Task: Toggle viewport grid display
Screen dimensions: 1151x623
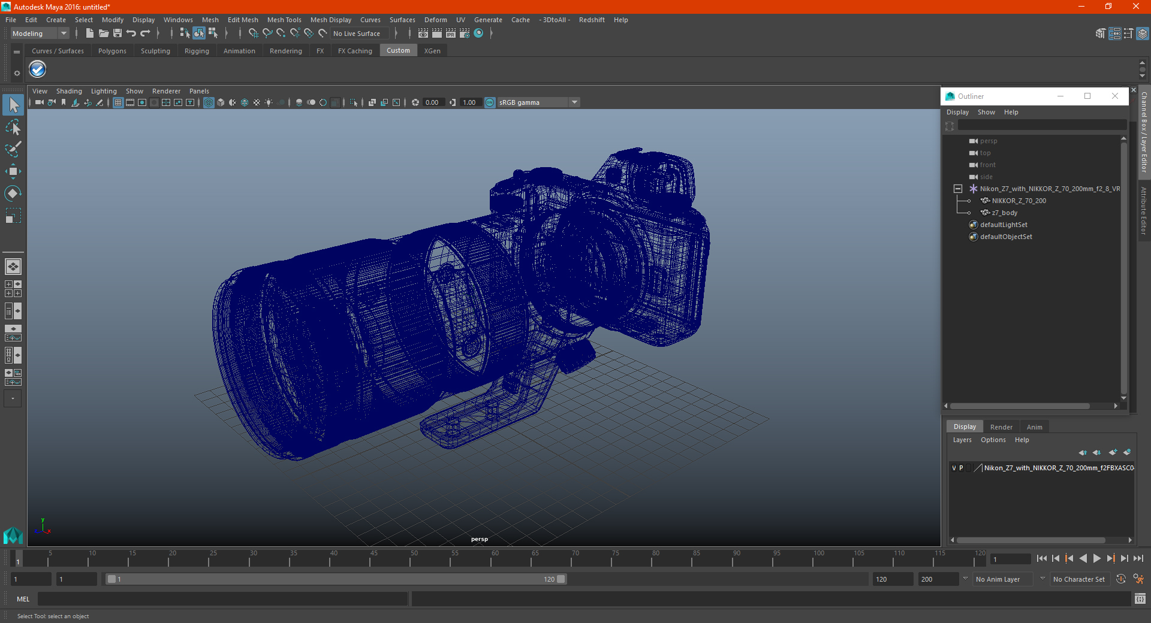Action: pyautogui.click(x=118, y=102)
